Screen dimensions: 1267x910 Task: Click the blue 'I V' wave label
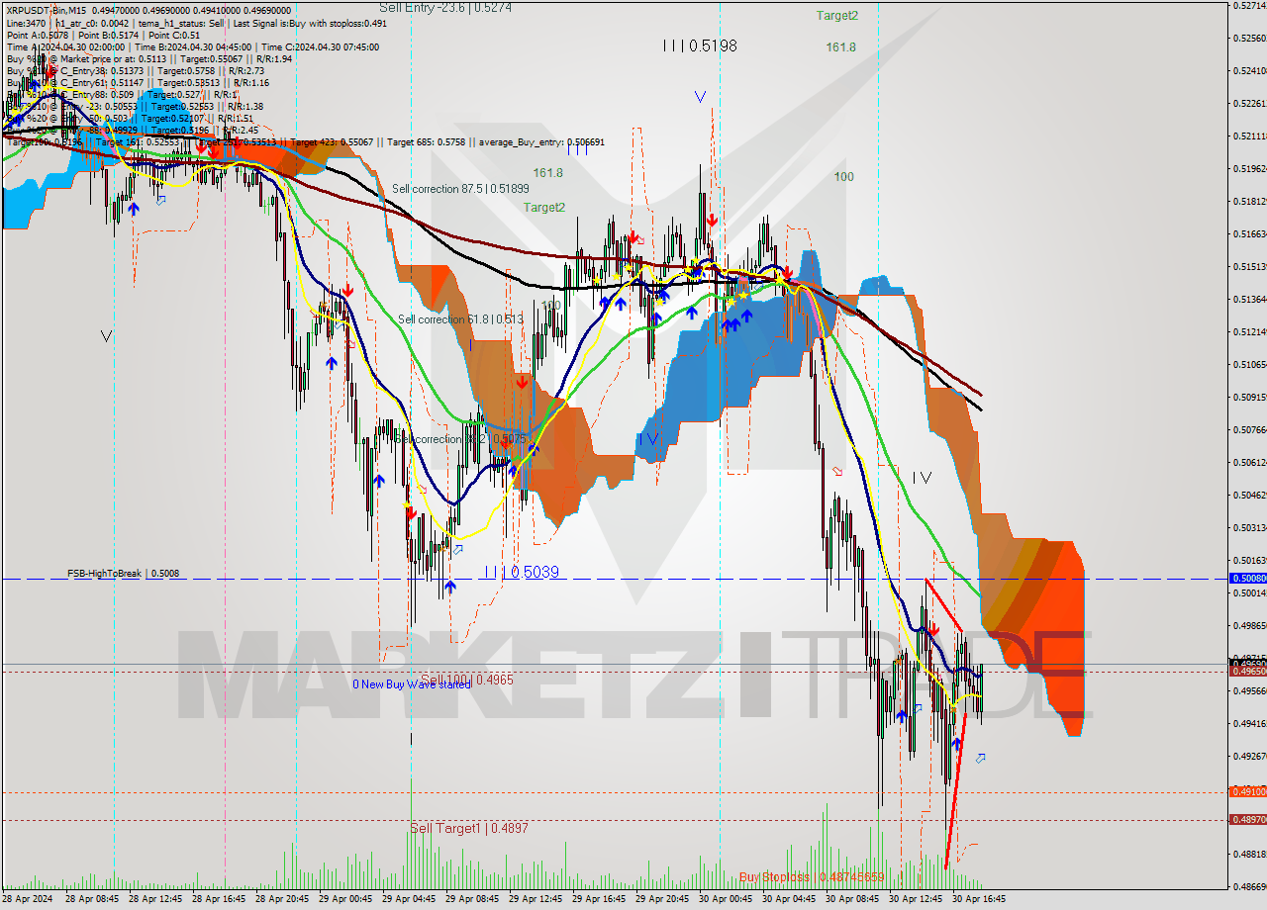648,438
